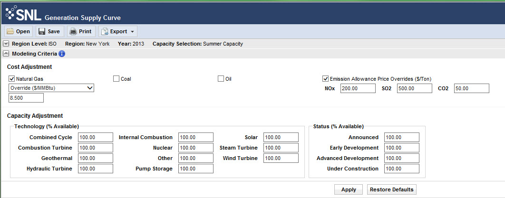The image size is (505, 198).
Task: Click the Under Construction percentage field
Action: (x=402, y=169)
